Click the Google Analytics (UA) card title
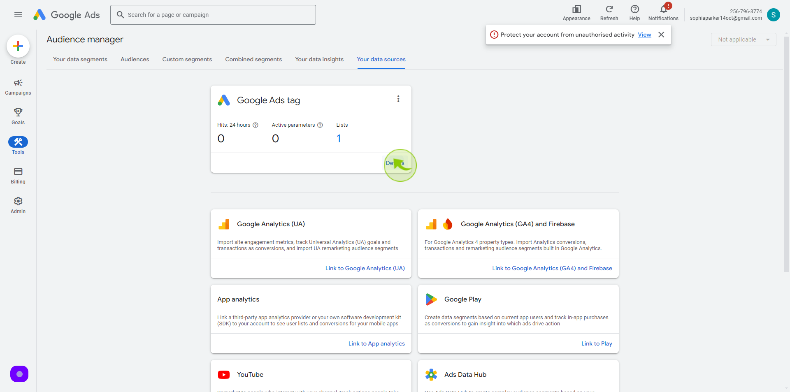The width and height of the screenshot is (790, 392). [271, 224]
